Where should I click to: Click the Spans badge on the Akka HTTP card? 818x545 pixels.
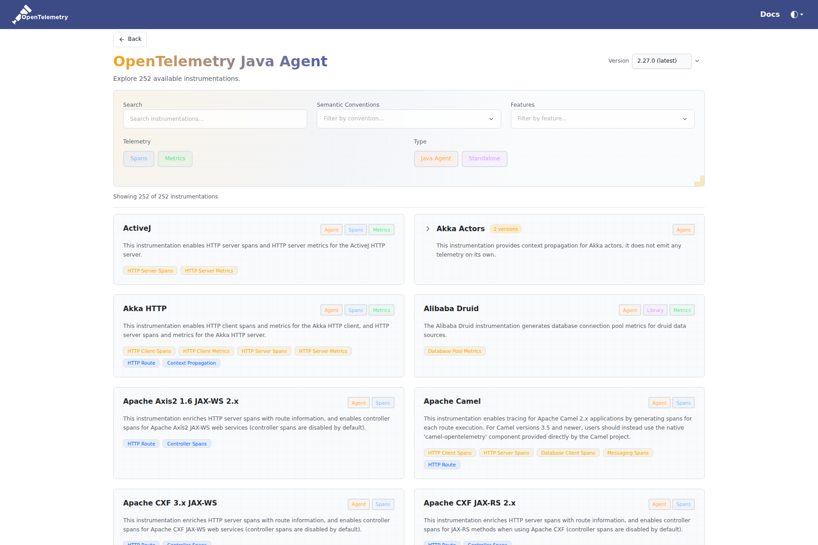356,310
